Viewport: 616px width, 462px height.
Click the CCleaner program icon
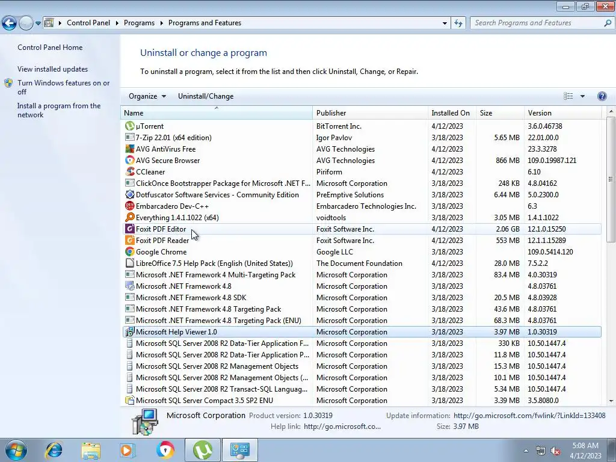tap(130, 171)
